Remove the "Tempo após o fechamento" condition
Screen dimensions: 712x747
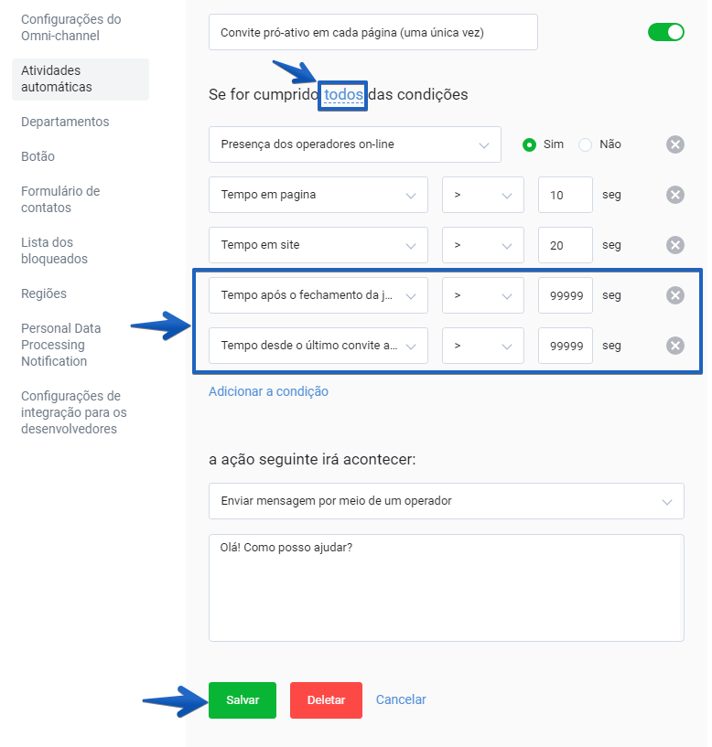pyautogui.click(x=674, y=294)
